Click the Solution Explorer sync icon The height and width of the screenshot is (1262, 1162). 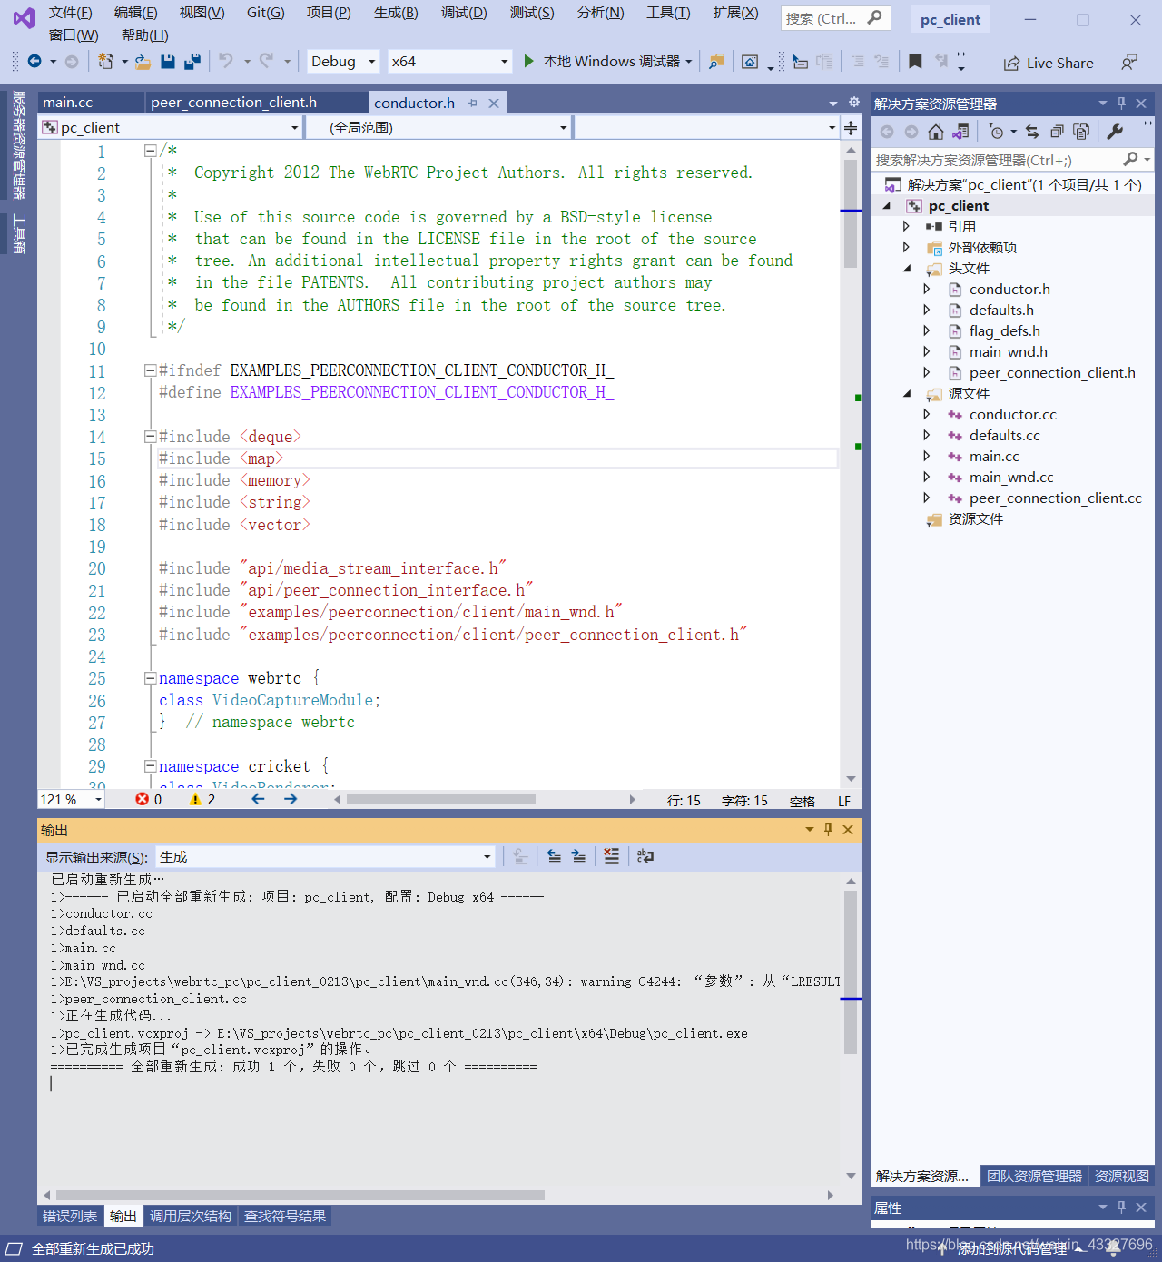coord(1032,132)
